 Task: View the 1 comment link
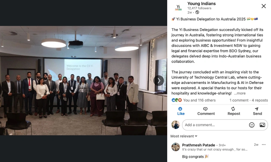click(239, 100)
